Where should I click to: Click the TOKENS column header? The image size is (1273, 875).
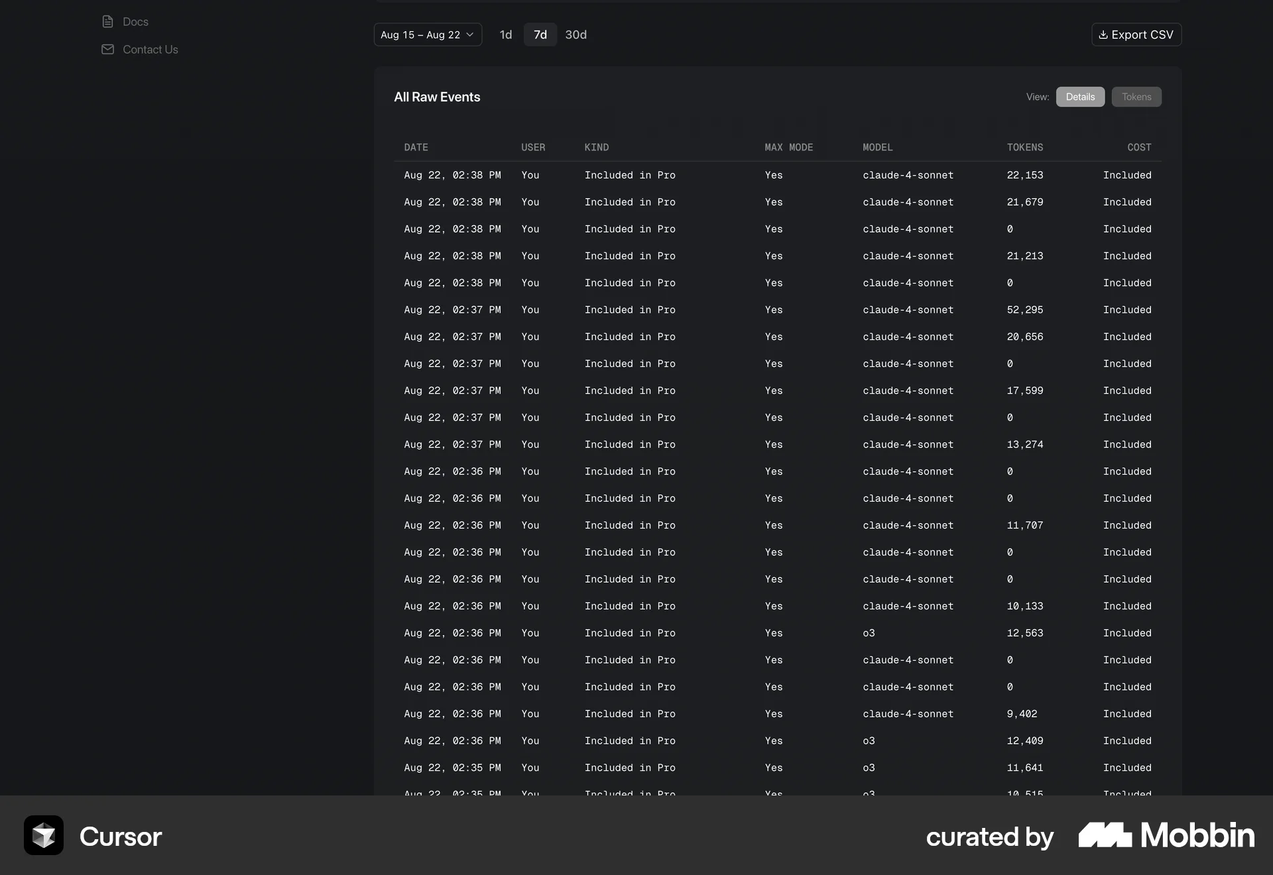[1024, 147]
